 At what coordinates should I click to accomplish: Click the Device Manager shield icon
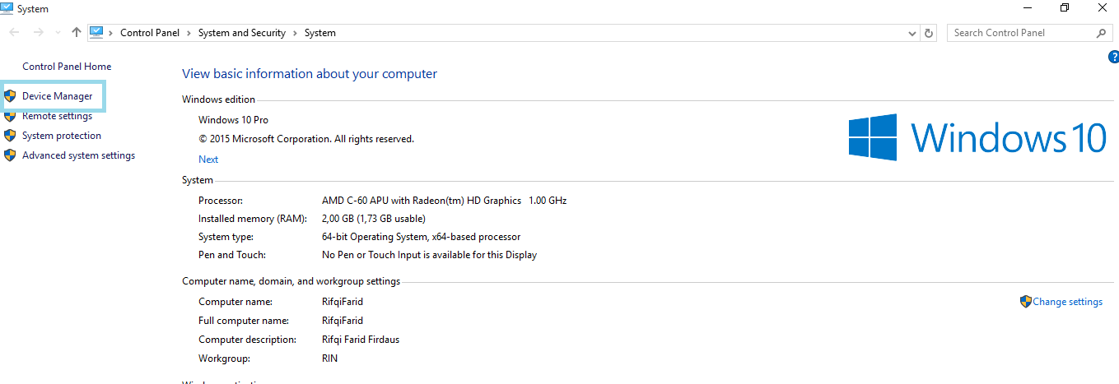[10, 96]
